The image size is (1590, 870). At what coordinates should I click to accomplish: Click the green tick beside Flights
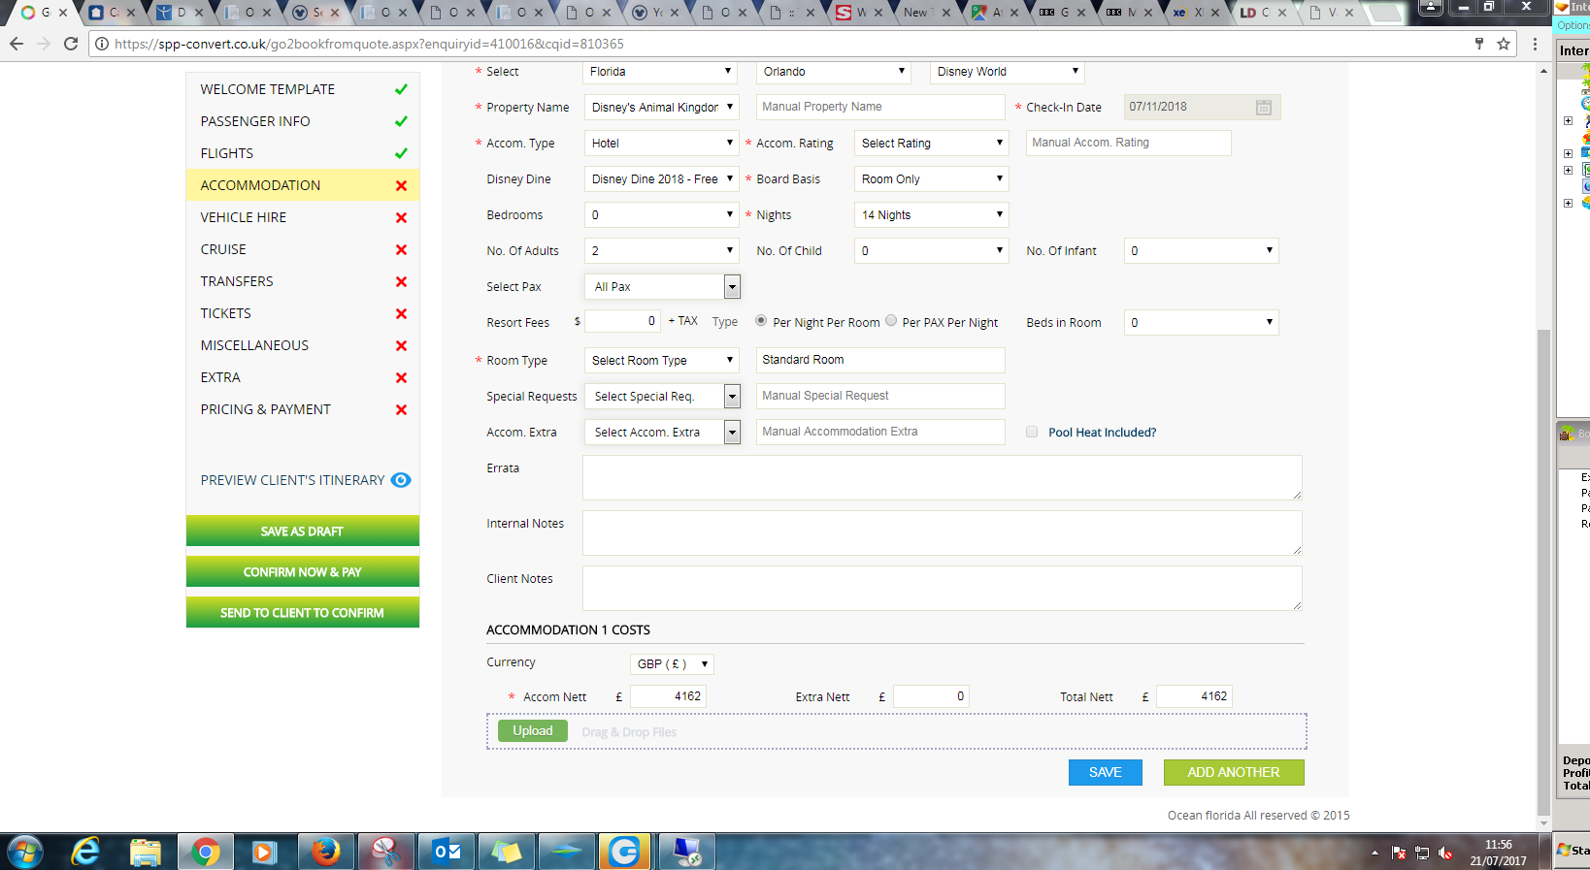pyautogui.click(x=401, y=153)
